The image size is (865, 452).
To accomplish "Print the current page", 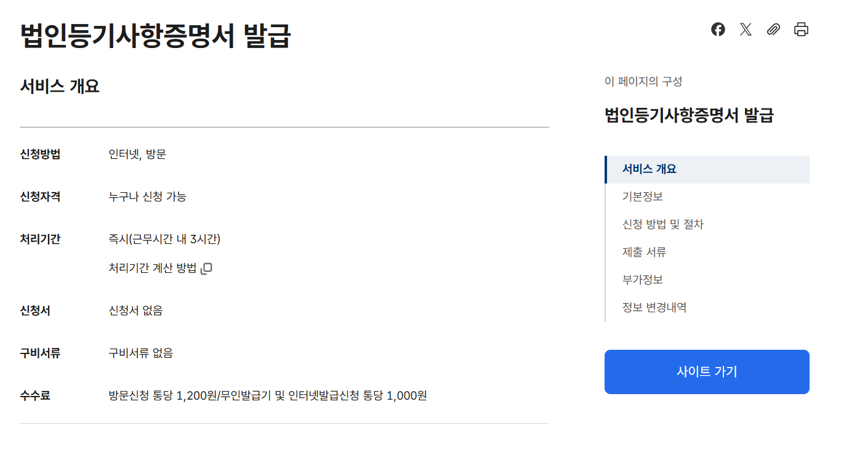I will [801, 29].
